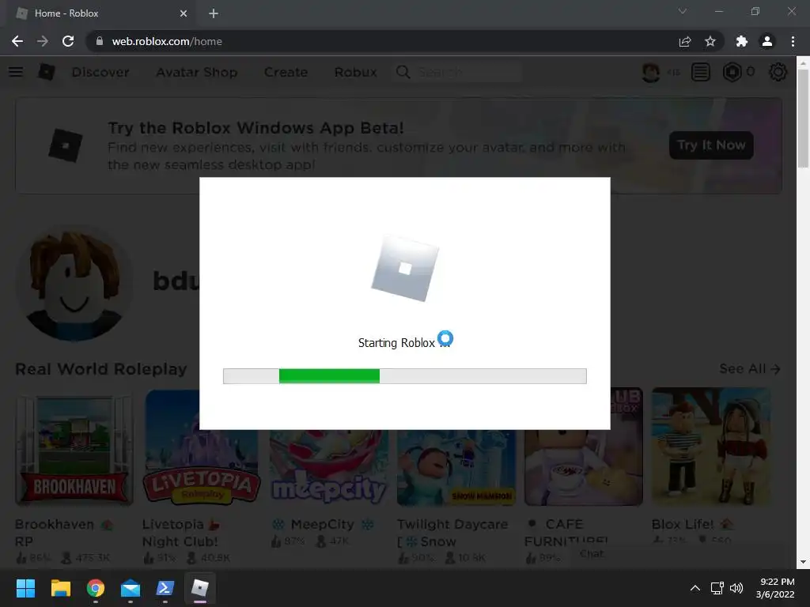Open Chrome three-dot menu
This screenshot has height=607, width=810.
pos(793,41)
